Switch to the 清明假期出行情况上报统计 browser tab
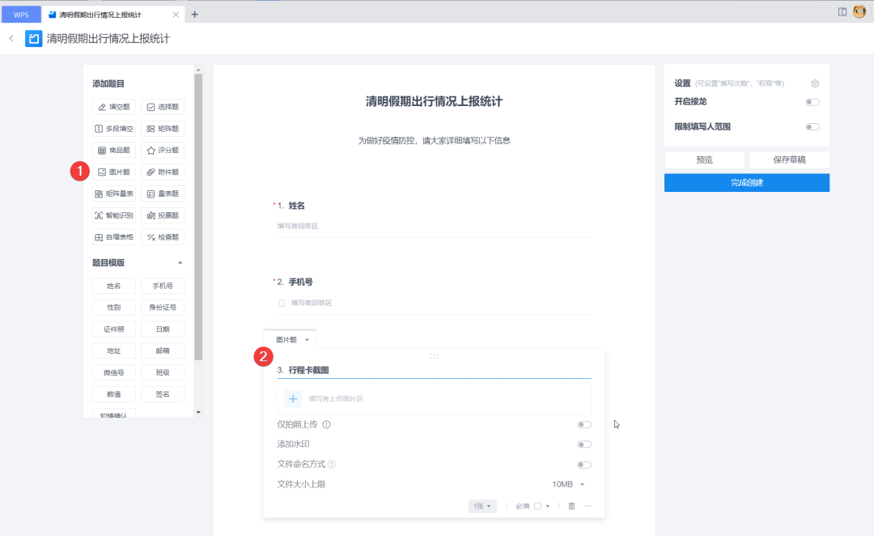The height and width of the screenshot is (536, 874). tap(97, 14)
